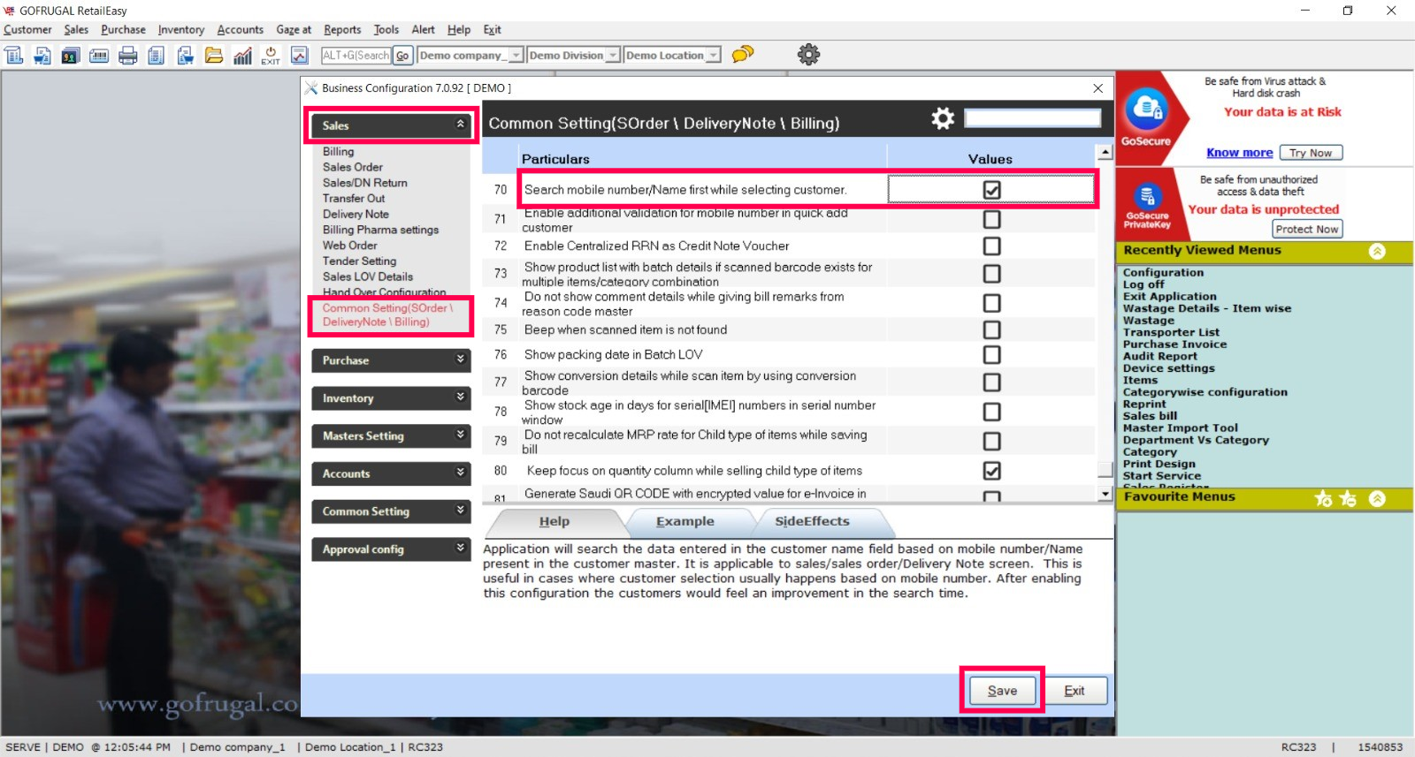Open the Demo Location dropdown
The width and height of the screenshot is (1415, 757).
(714, 56)
